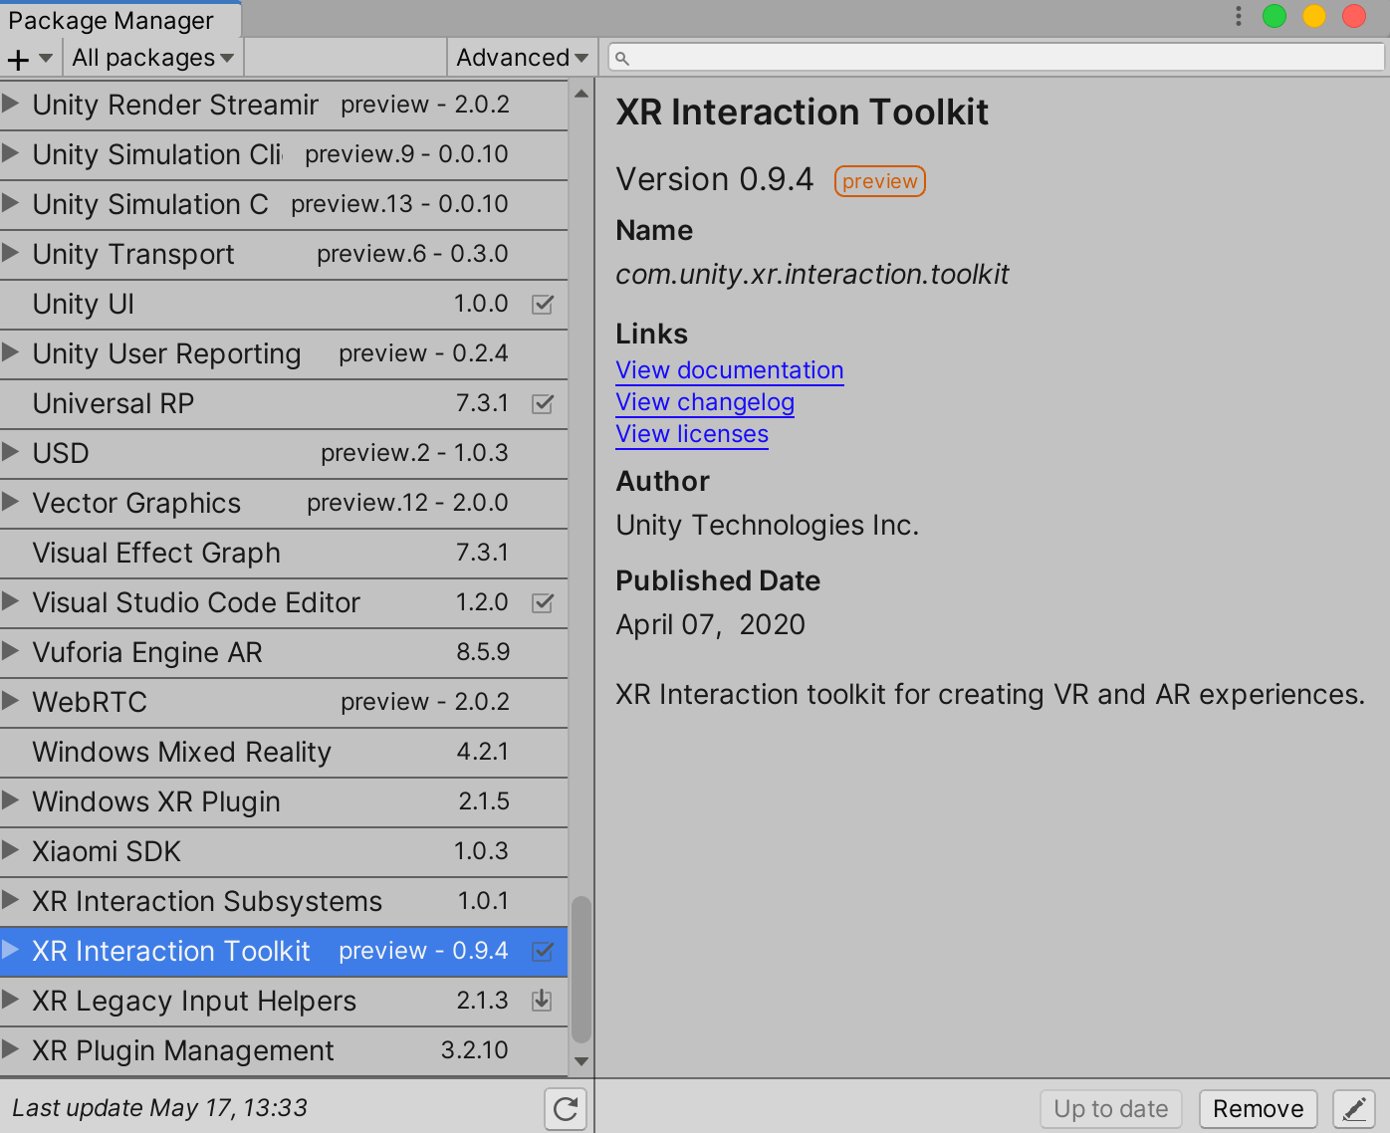
Task: Expand Unity Transport package versions
Action: tap(11, 252)
